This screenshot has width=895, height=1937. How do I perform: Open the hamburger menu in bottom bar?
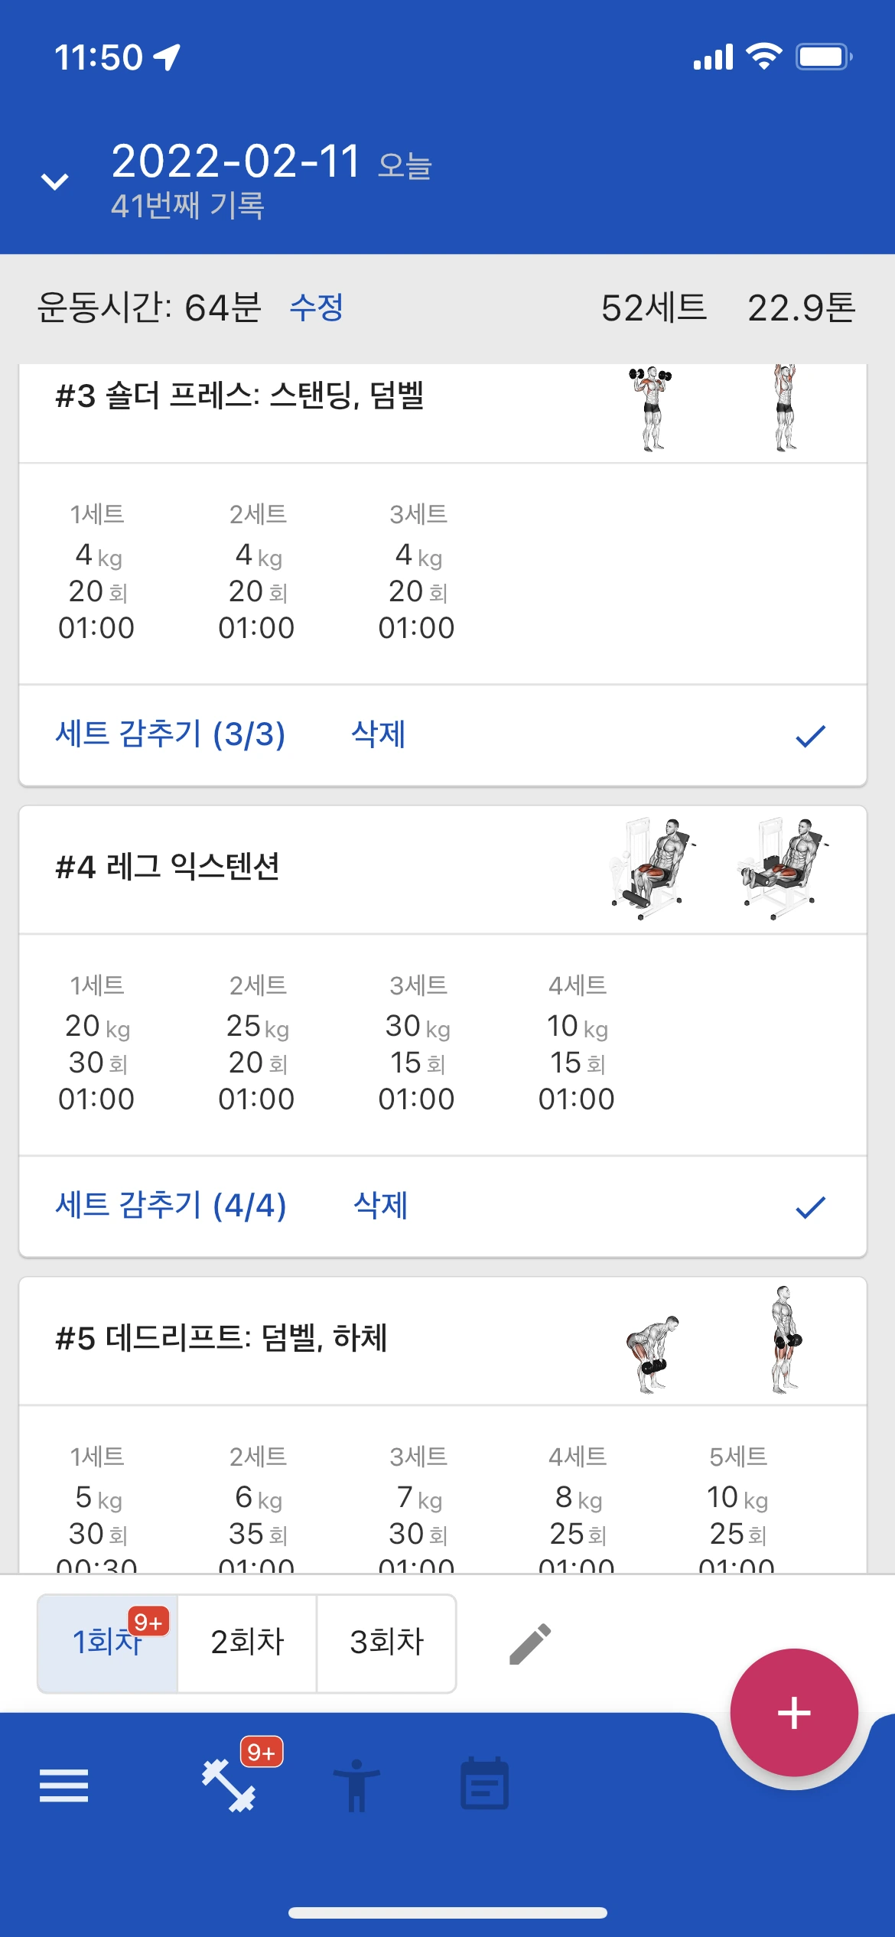point(63,1786)
